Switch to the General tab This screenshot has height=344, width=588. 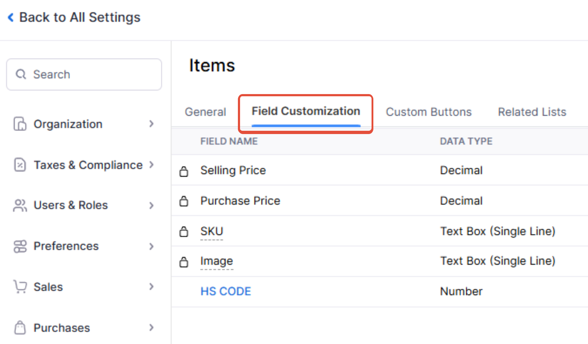click(x=205, y=112)
